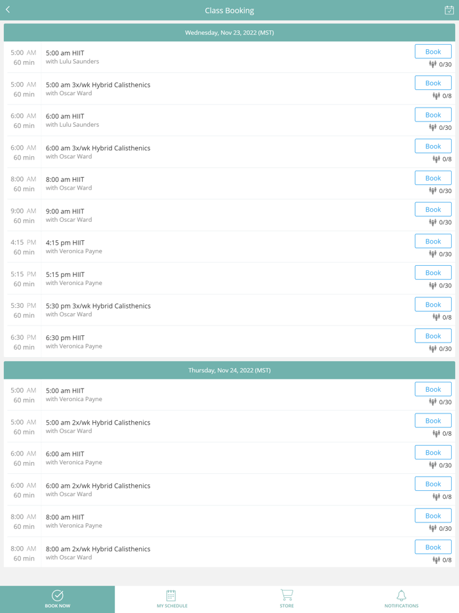Book the 4:15 pm HIIT class

pos(433,242)
